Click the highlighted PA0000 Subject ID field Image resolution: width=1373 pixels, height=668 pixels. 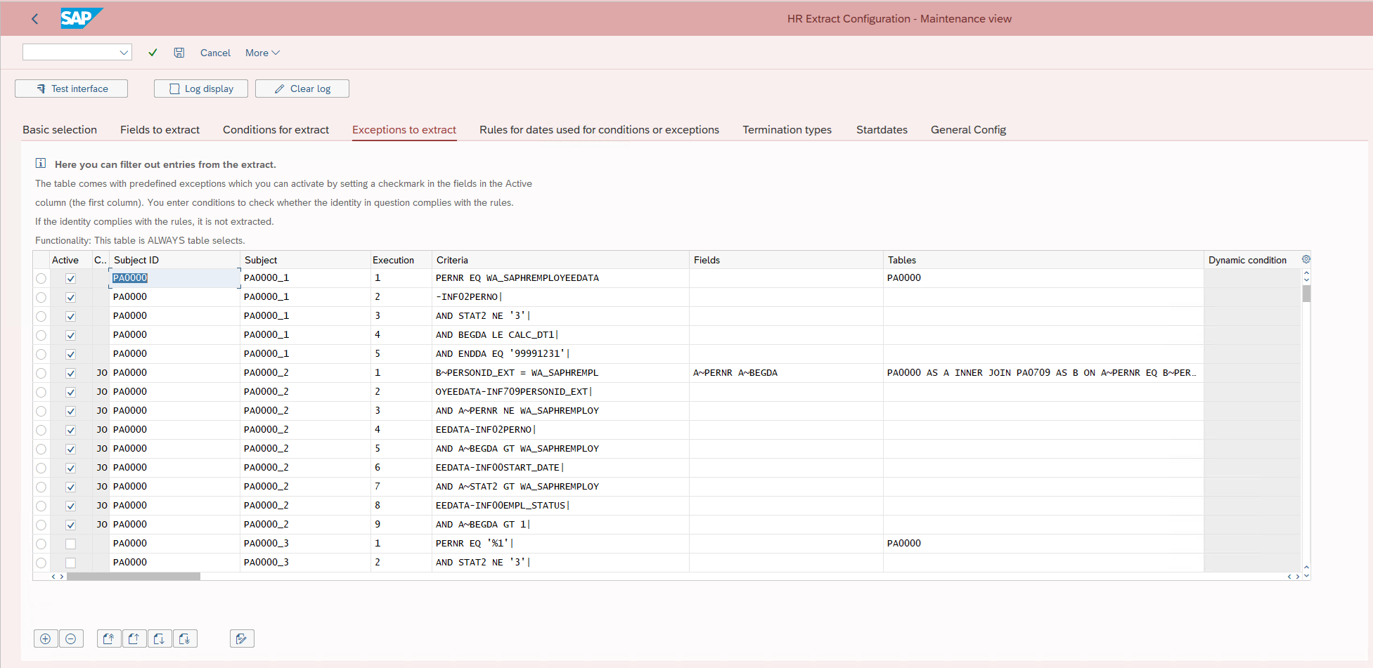pyautogui.click(x=174, y=278)
